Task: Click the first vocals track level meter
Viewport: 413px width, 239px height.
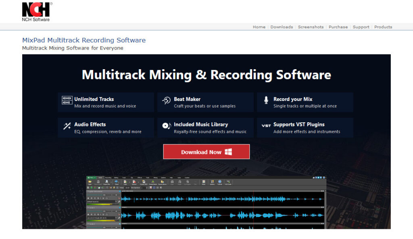Action: pyautogui.click(x=104, y=220)
